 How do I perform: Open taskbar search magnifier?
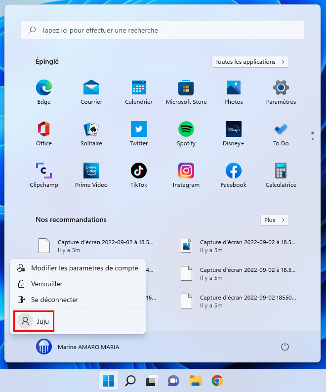tap(130, 381)
